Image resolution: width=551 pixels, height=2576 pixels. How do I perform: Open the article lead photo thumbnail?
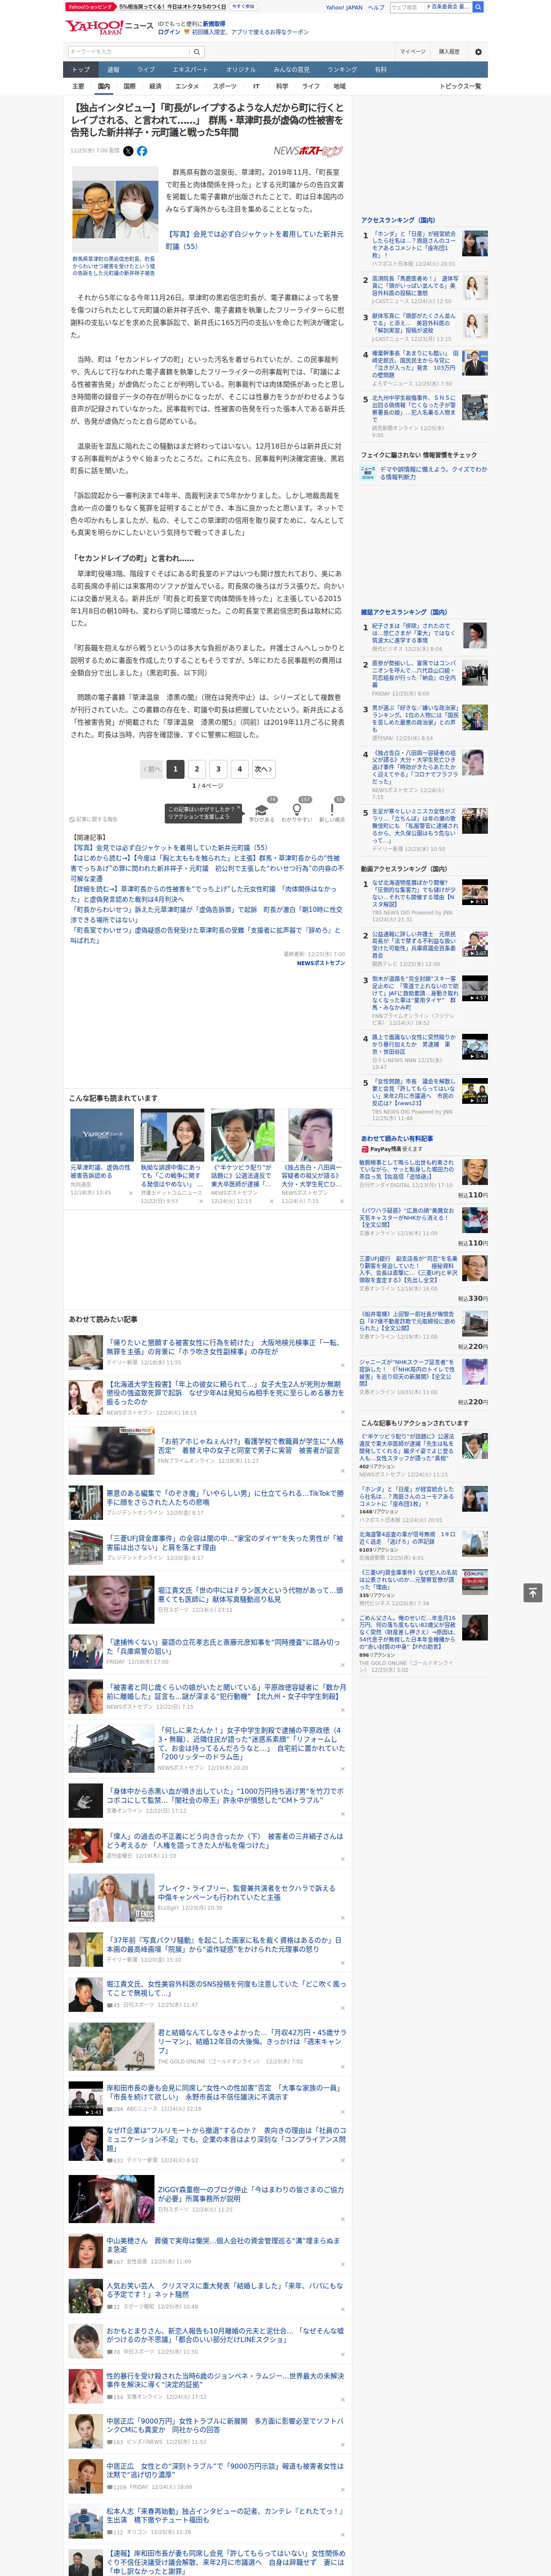pos(114,209)
